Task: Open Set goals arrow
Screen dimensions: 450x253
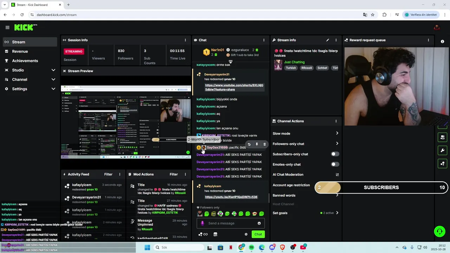Action: point(337,213)
